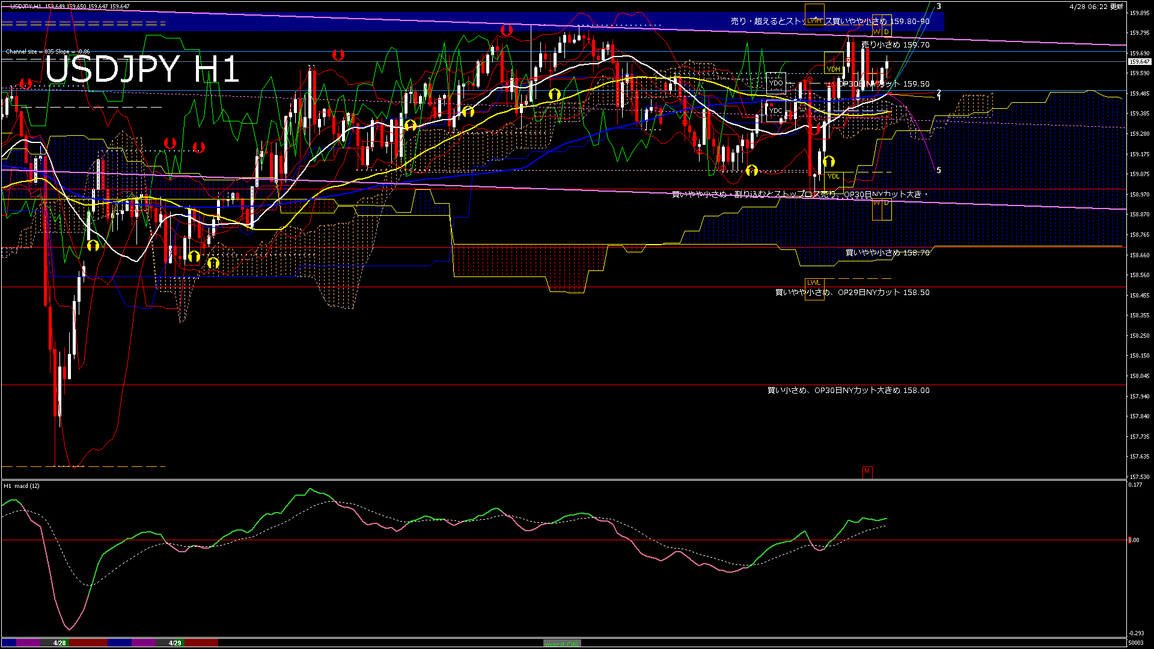
Task: Click the YDO label box
Action: click(x=776, y=83)
